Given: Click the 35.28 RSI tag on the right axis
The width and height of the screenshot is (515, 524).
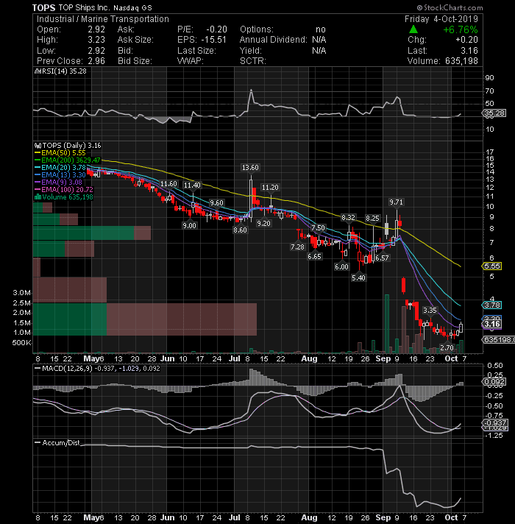Looking at the screenshot, I should [x=494, y=113].
